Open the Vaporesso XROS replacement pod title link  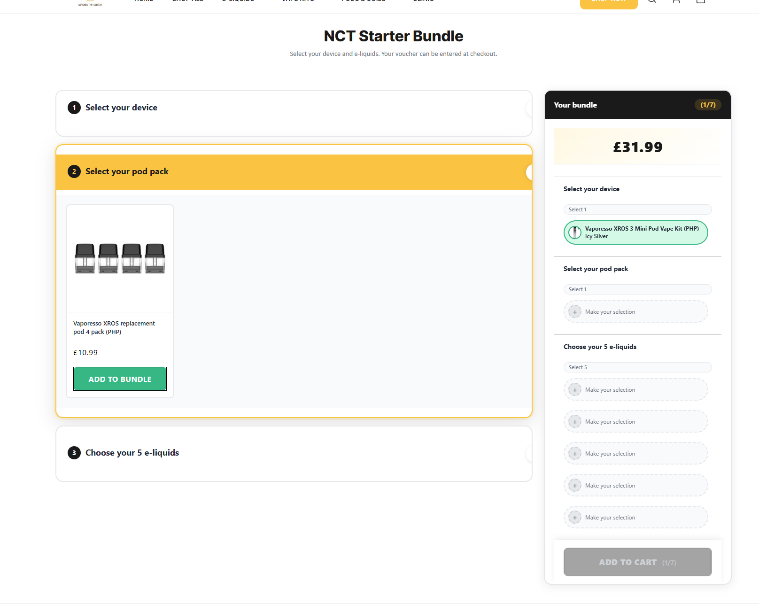click(x=114, y=327)
